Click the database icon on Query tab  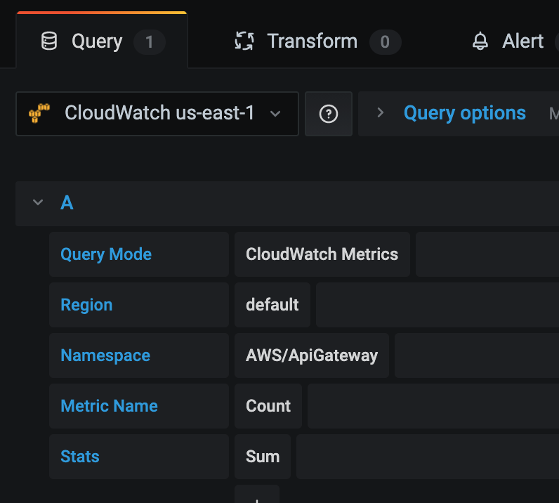point(49,41)
